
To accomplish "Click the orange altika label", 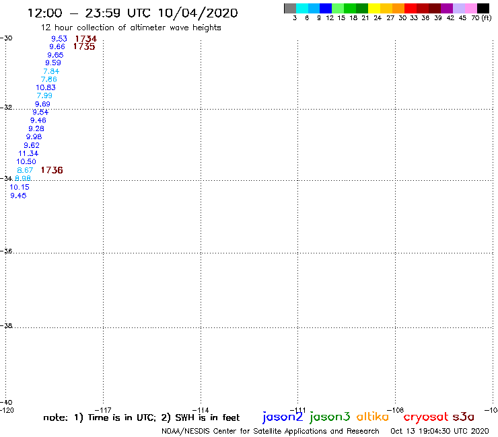I will click(373, 417).
